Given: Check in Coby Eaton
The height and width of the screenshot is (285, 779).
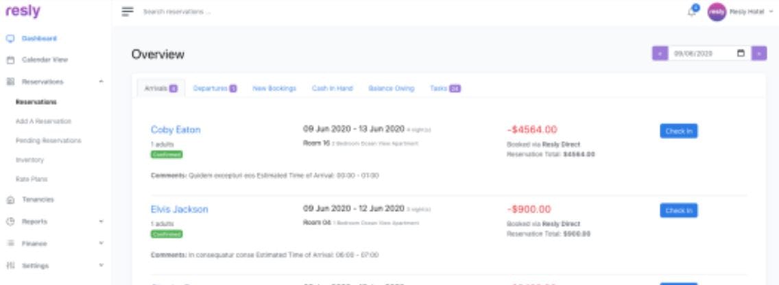Looking at the screenshot, I should tap(678, 131).
